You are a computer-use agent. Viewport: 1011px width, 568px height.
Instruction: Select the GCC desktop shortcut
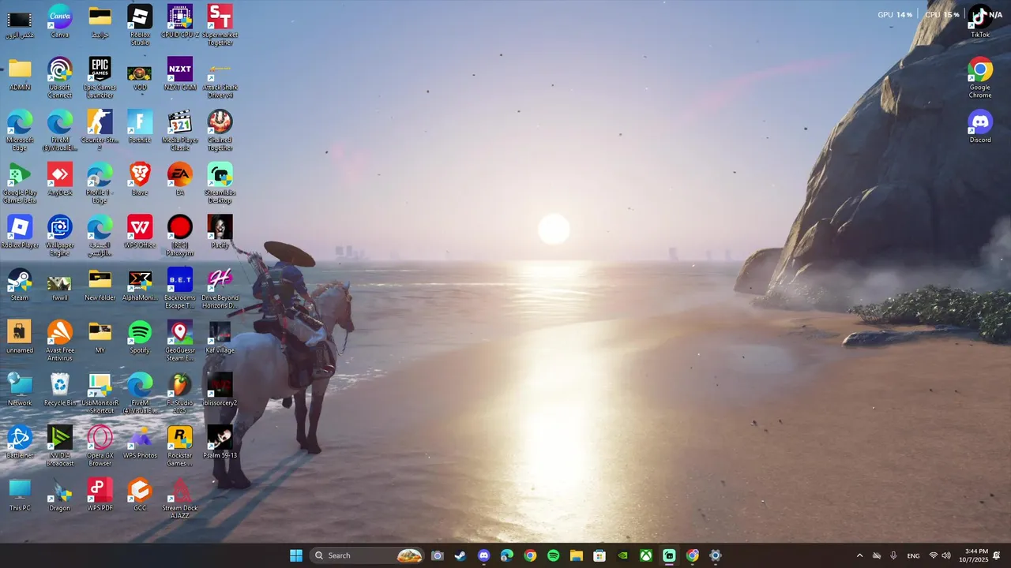point(140,495)
